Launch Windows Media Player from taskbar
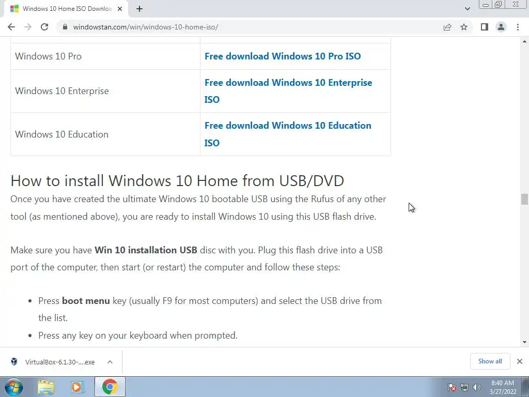The image size is (529, 397). [x=77, y=387]
